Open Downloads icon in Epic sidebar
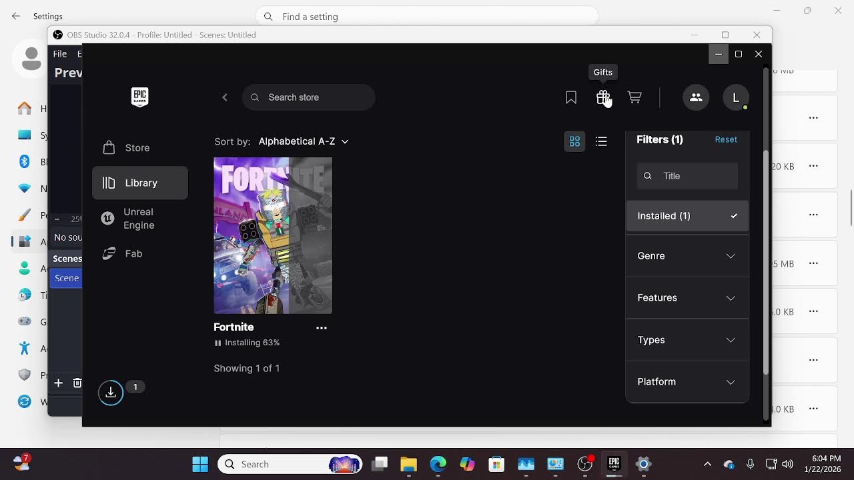This screenshot has height=480, width=854. (111, 393)
